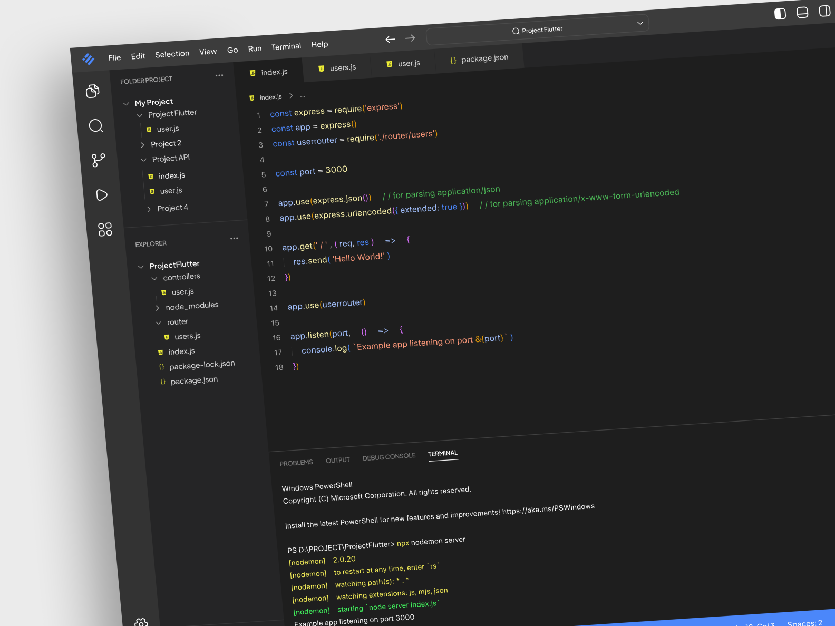
Task: Click the back navigation arrow
Action: [x=390, y=40]
